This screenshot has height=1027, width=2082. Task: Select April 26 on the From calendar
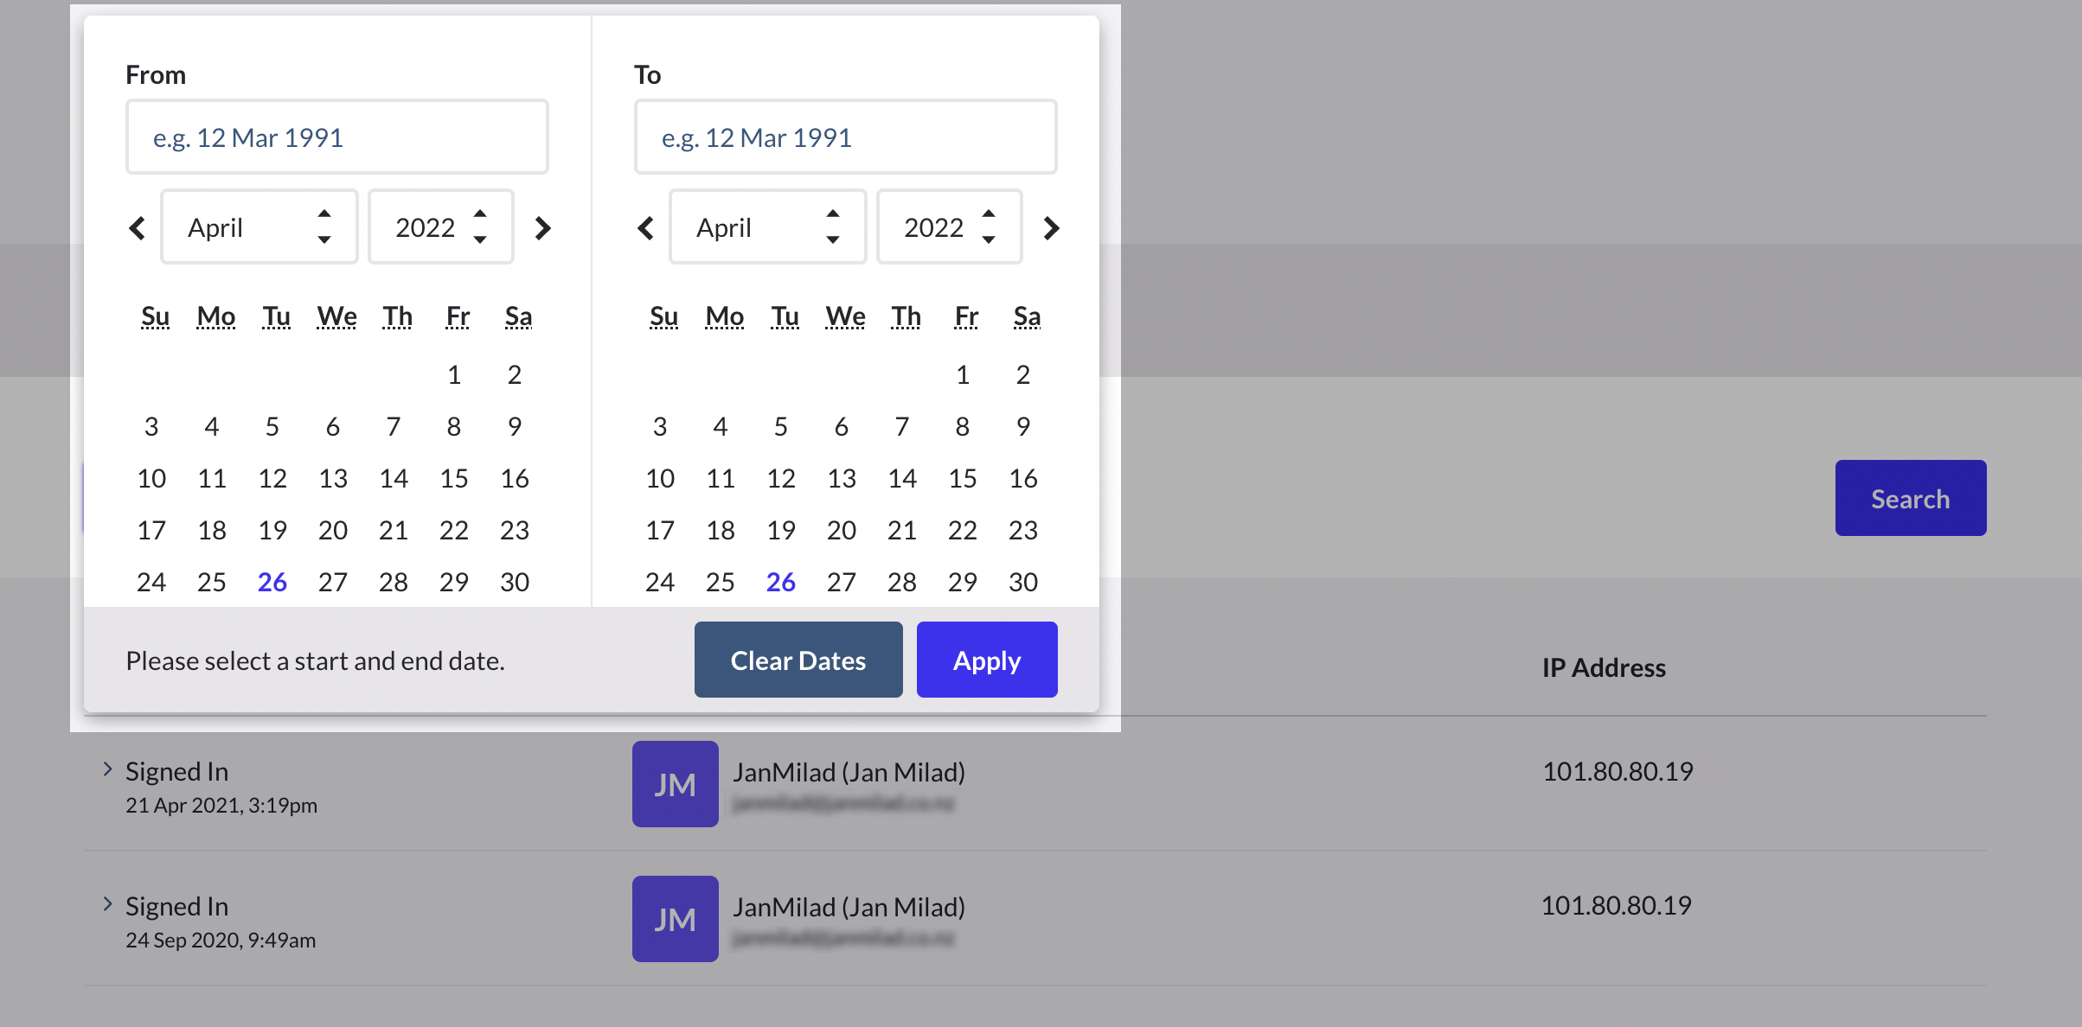pyautogui.click(x=272, y=582)
